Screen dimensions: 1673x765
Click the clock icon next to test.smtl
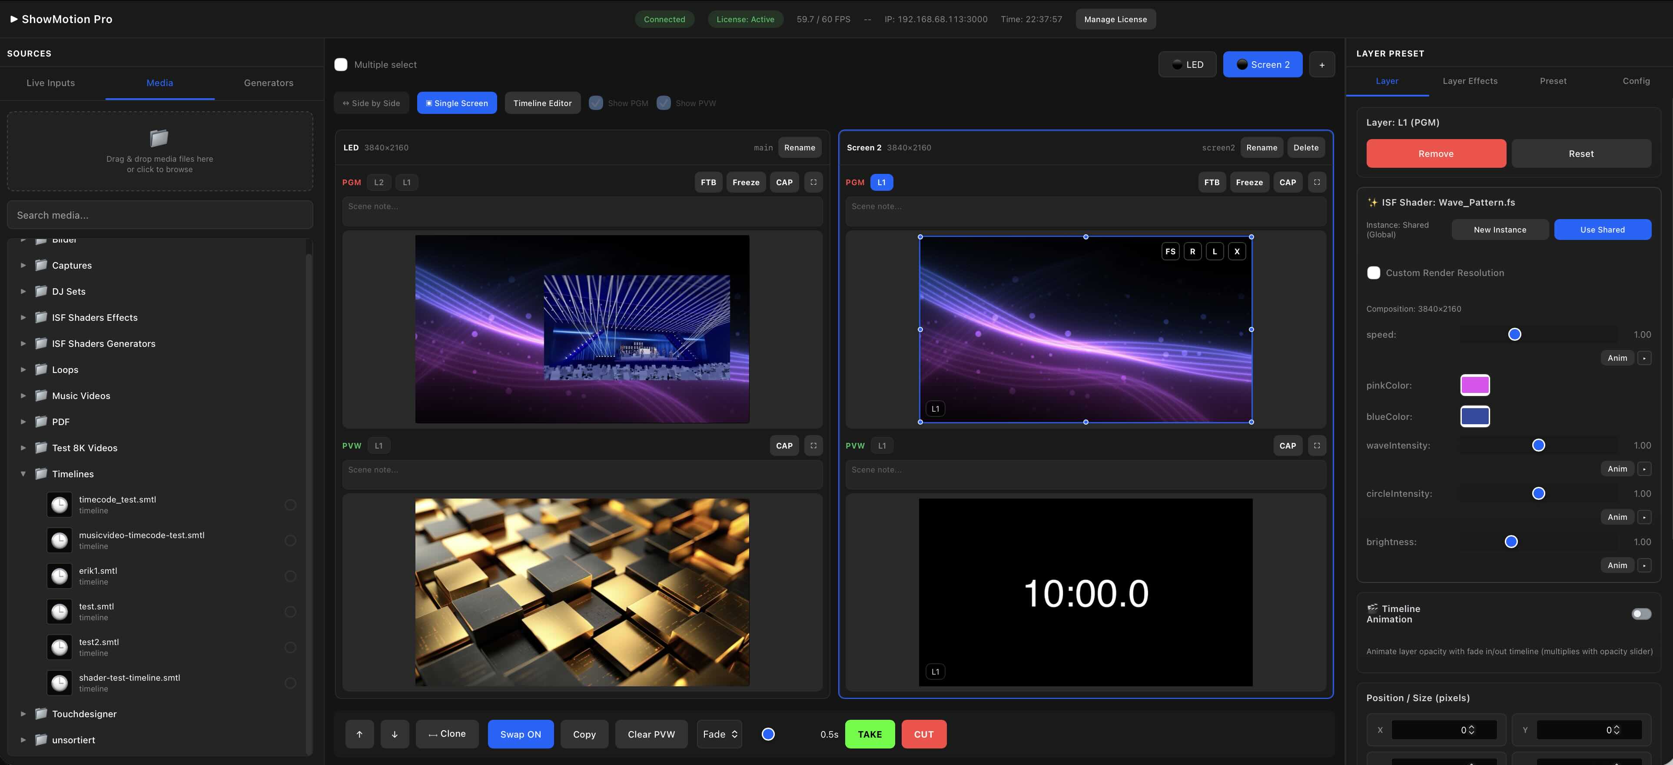click(59, 611)
